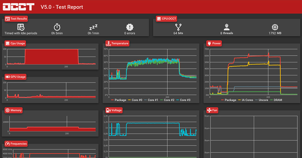302x158 pixels.
Task: Toggle DRAM series in Power legend
Action: click(x=276, y=100)
